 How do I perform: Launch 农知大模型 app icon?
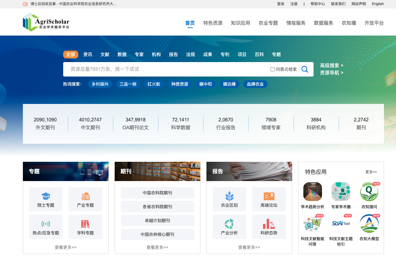369,224
